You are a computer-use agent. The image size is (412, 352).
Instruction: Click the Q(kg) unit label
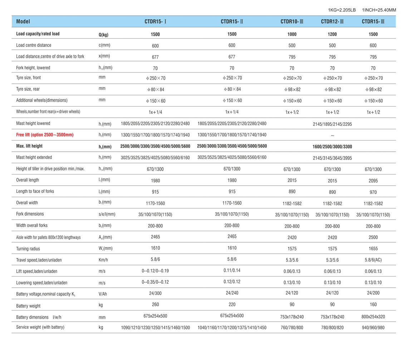[x=103, y=34]
